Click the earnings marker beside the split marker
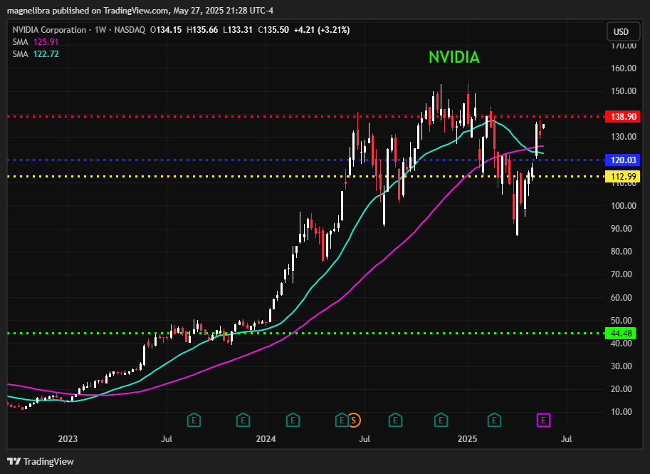 click(x=342, y=421)
